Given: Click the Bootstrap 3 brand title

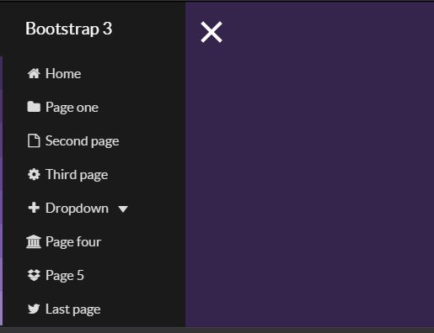Looking at the screenshot, I should 69,29.
